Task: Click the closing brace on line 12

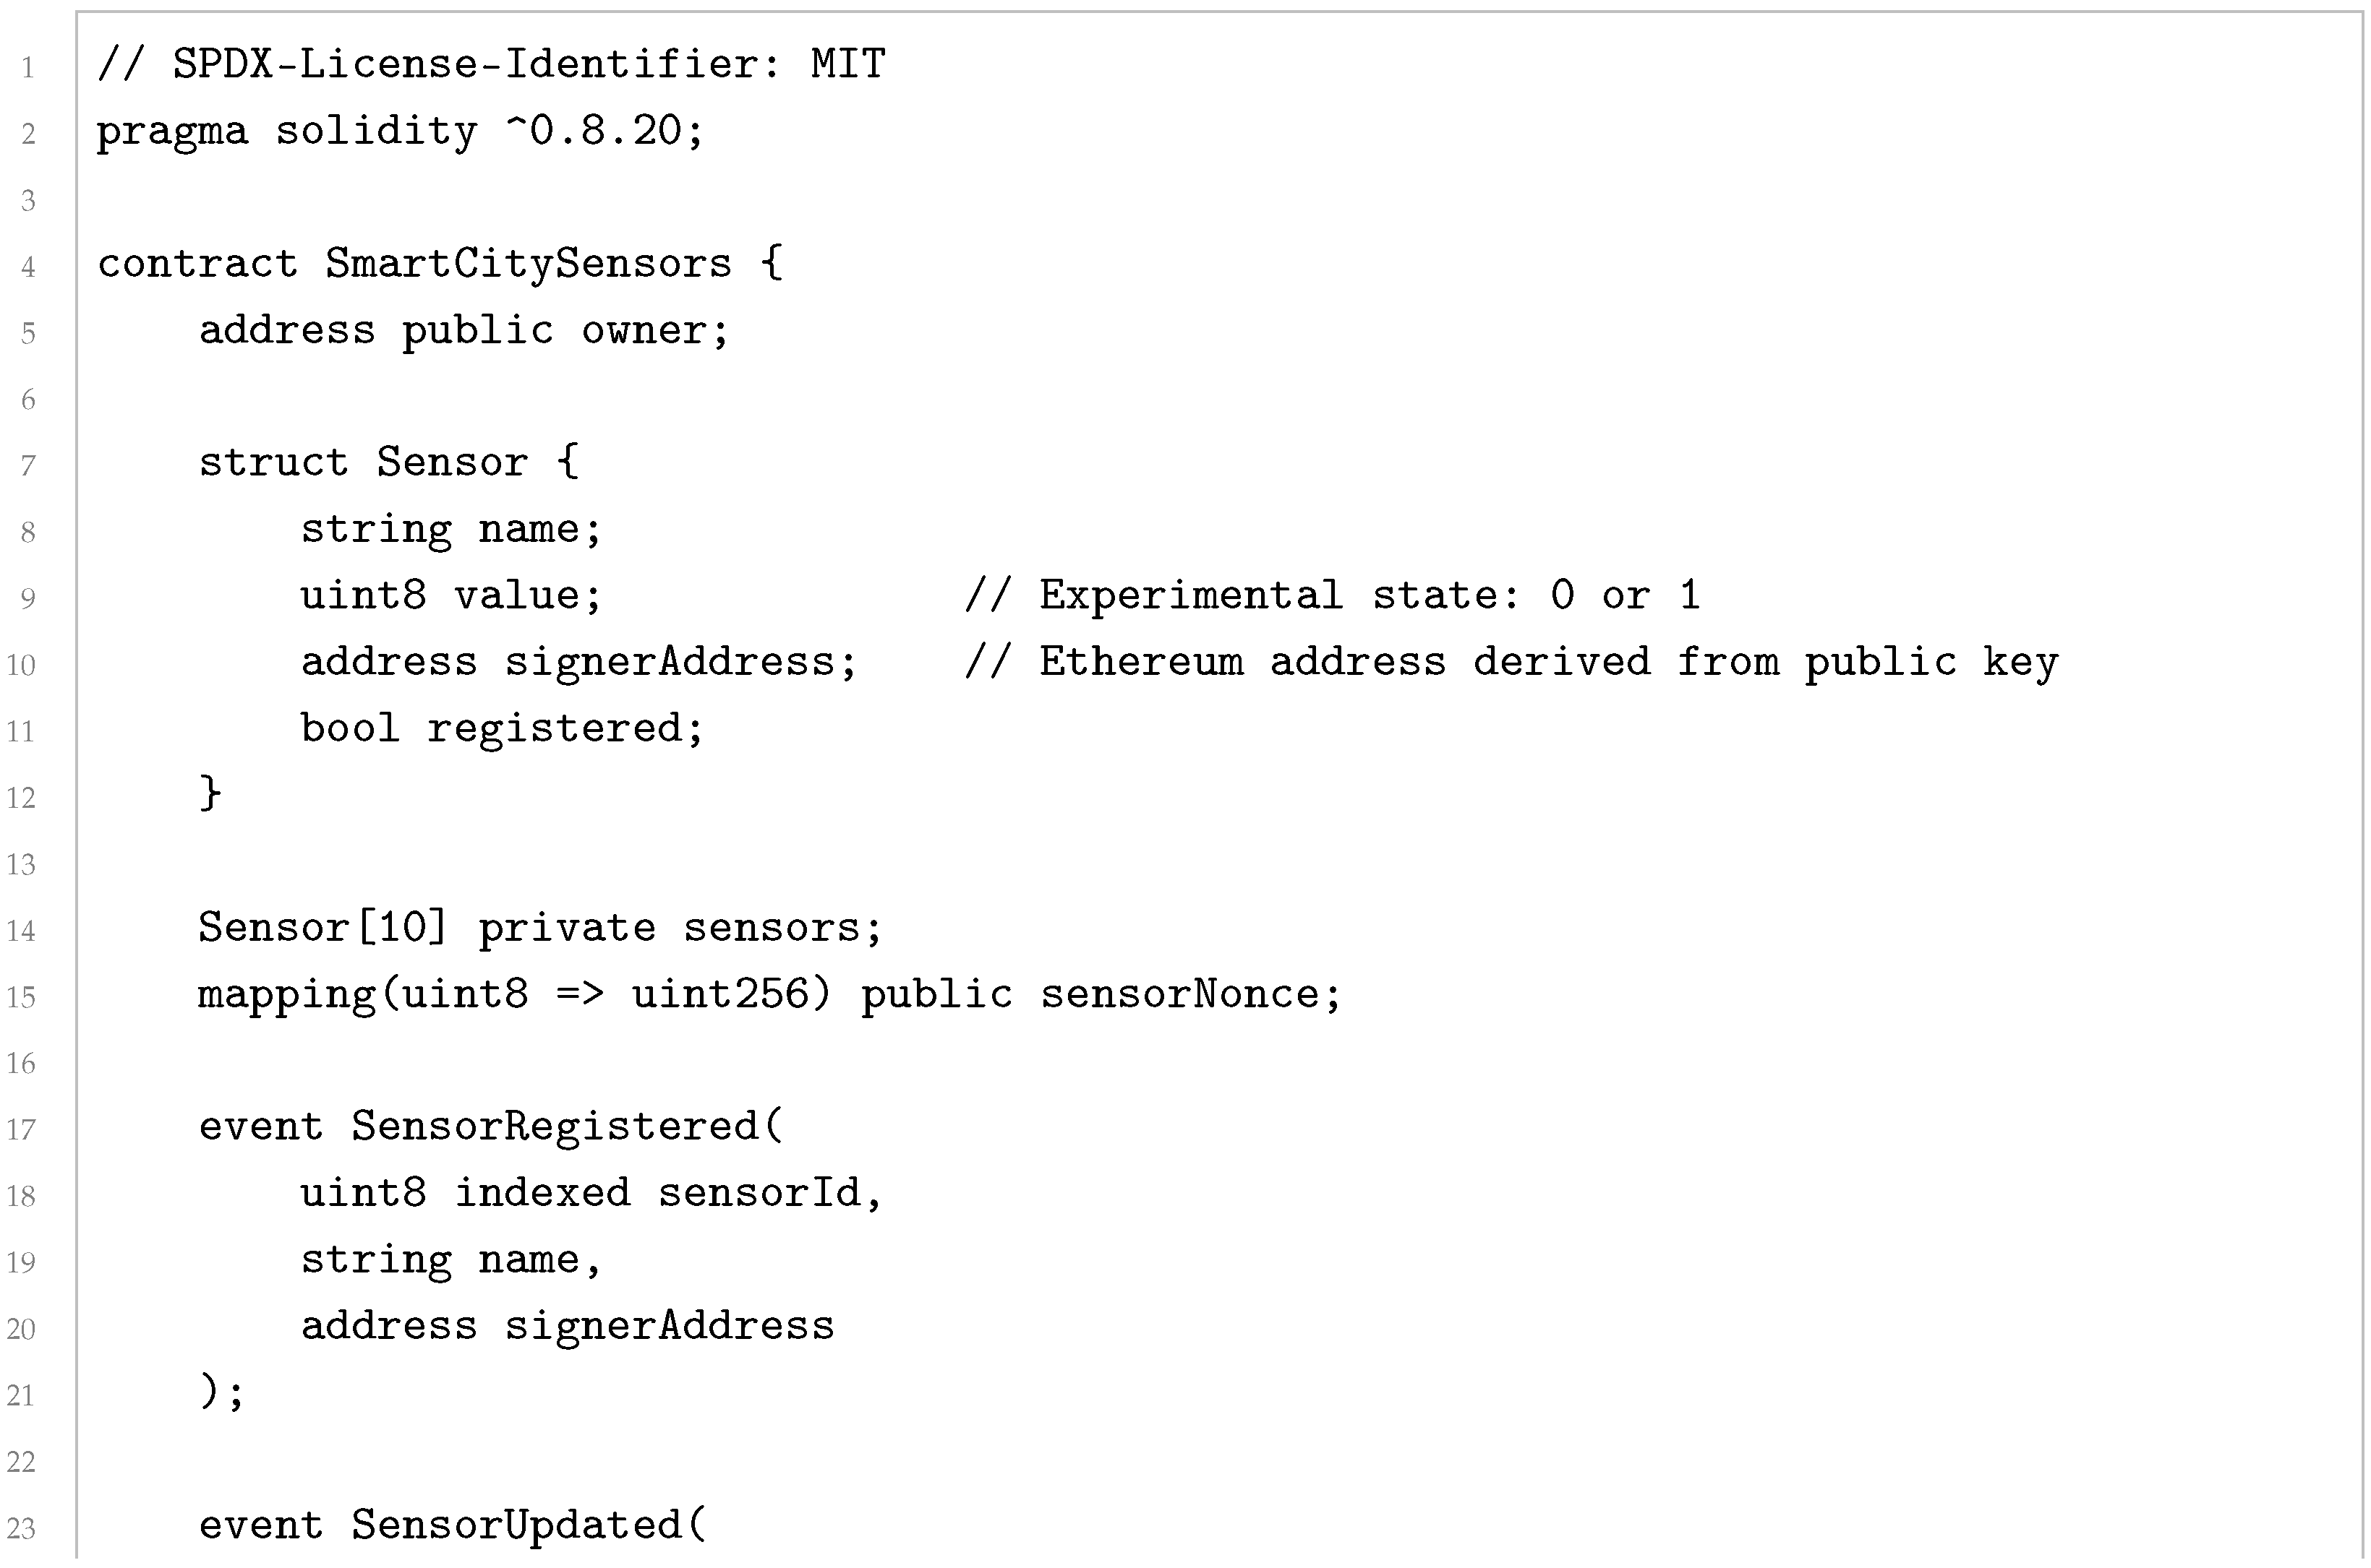Action: pos(210,793)
